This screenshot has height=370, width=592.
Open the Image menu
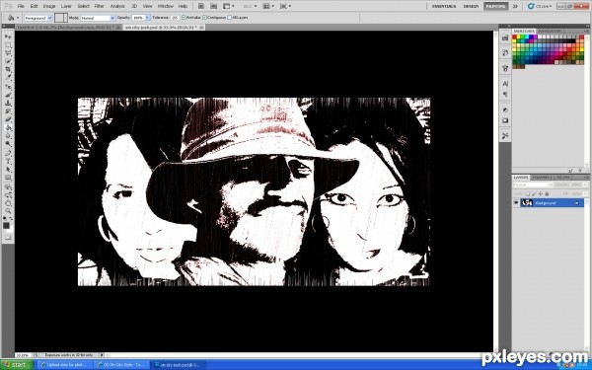tap(49, 6)
